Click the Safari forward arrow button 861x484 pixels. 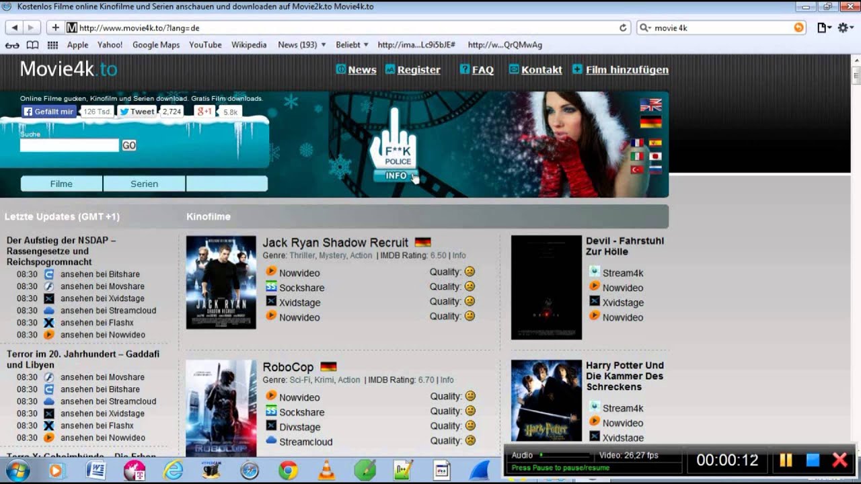pos(31,28)
